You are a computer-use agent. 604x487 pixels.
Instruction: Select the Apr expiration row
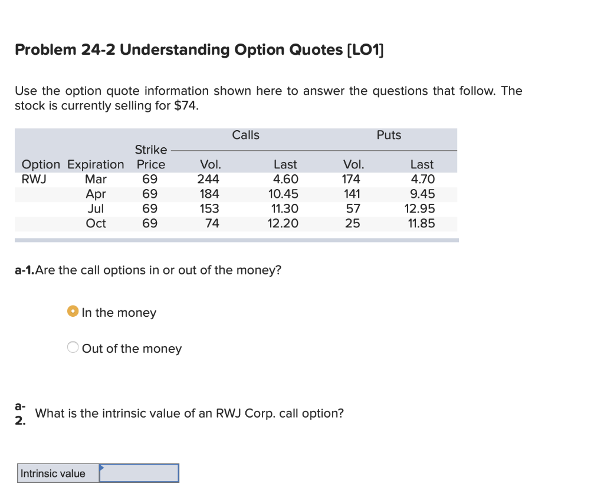96,194
